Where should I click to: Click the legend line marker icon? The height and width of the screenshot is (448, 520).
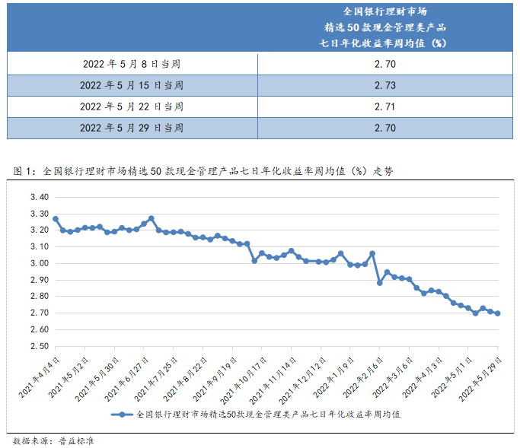click(x=119, y=415)
